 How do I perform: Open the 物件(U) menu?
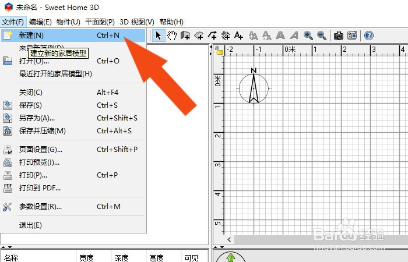click(68, 22)
